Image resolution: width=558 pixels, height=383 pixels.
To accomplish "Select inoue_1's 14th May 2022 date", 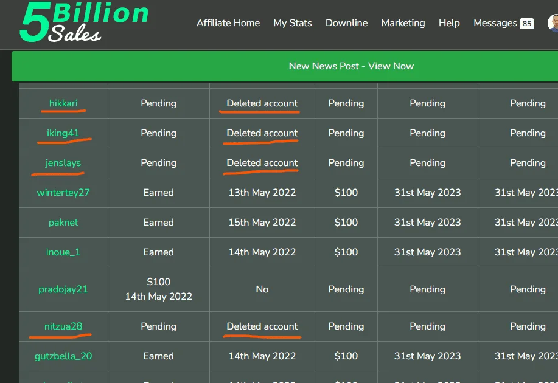I will click(262, 252).
